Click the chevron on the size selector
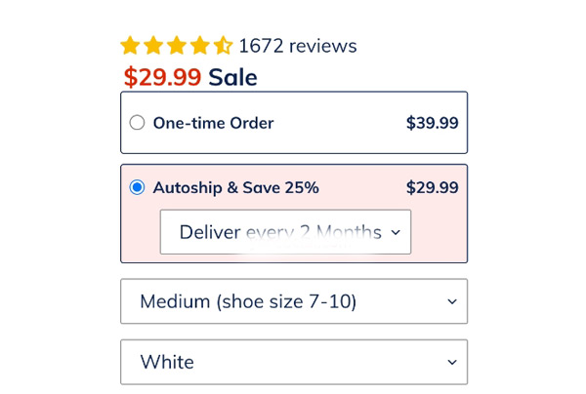The width and height of the screenshot is (586, 394). (452, 301)
